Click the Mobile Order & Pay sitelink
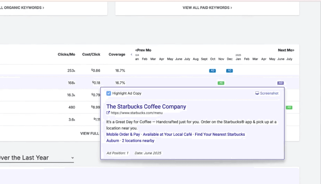Image resolution: width=321 pixels, height=184 pixels. pyautogui.click(x=123, y=134)
